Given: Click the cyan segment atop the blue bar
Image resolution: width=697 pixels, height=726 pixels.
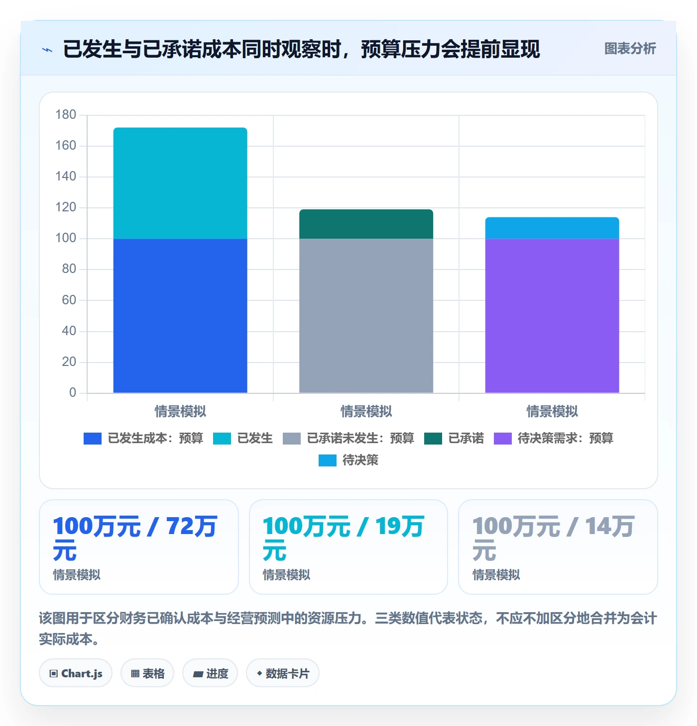Looking at the screenshot, I should pyautogui.click(x=180, y=183).
